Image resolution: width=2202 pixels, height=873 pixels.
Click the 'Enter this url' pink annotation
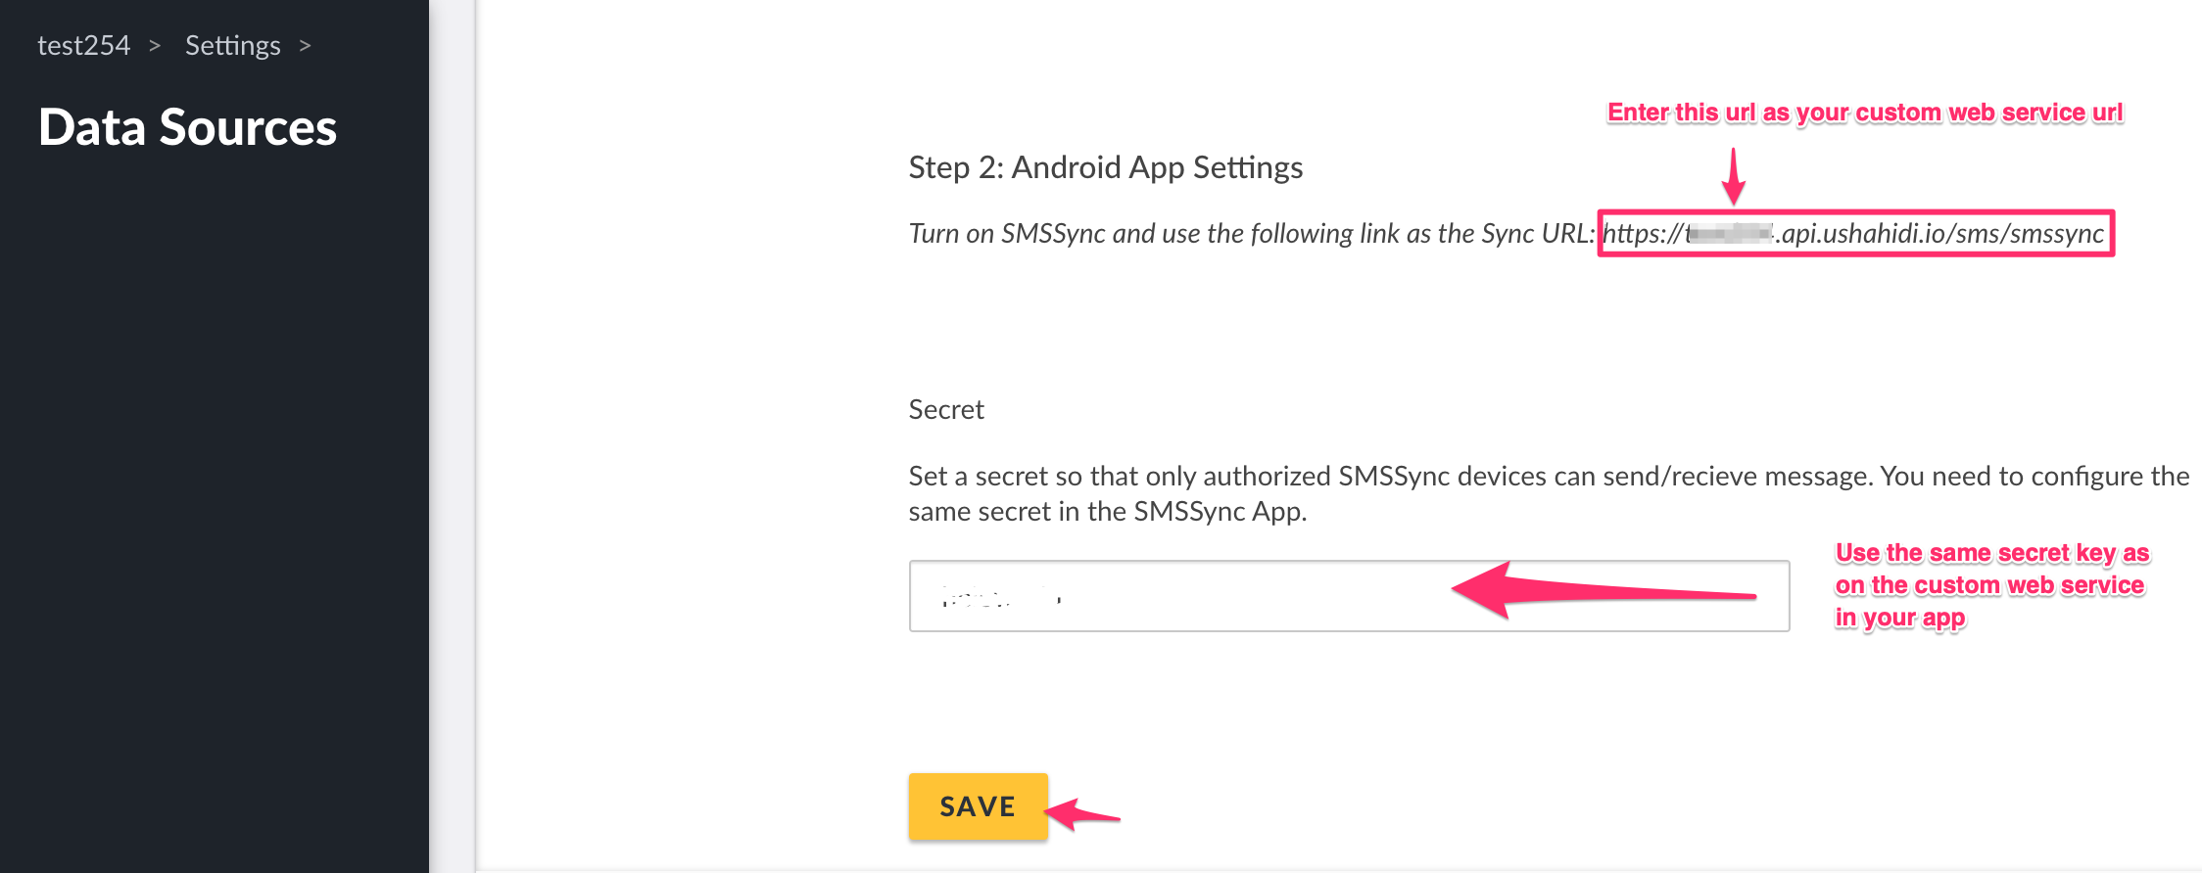click(1864, 113)
